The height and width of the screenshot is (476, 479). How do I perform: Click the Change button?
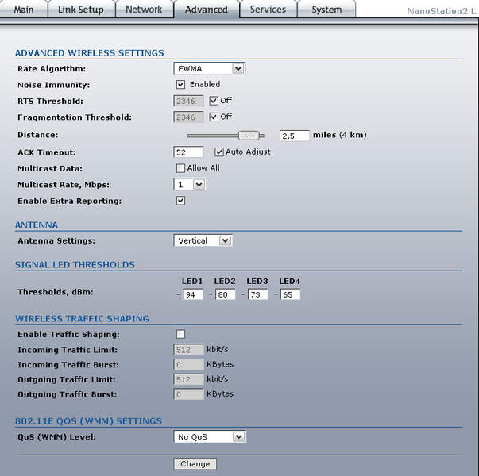coord(195,464)
